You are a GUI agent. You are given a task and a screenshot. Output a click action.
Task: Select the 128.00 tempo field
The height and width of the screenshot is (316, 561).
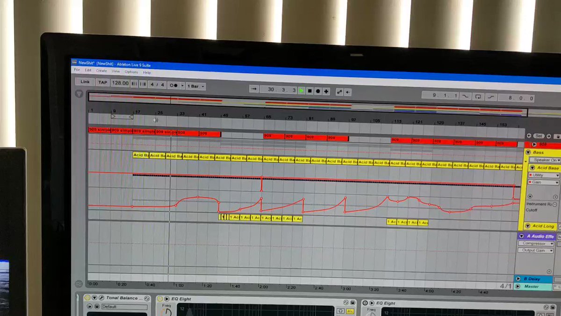pyautogui.click(x=120, y=83)
